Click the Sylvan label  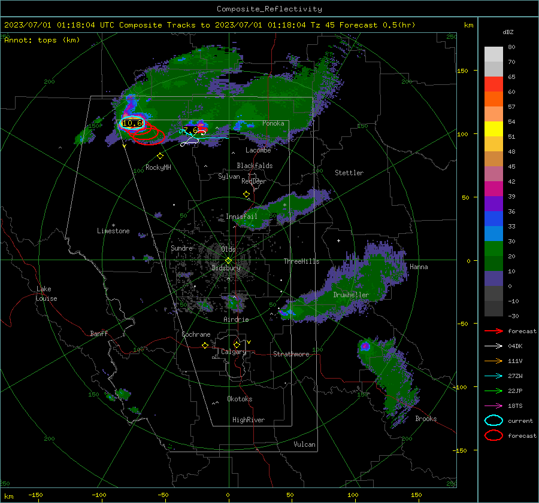229,176
